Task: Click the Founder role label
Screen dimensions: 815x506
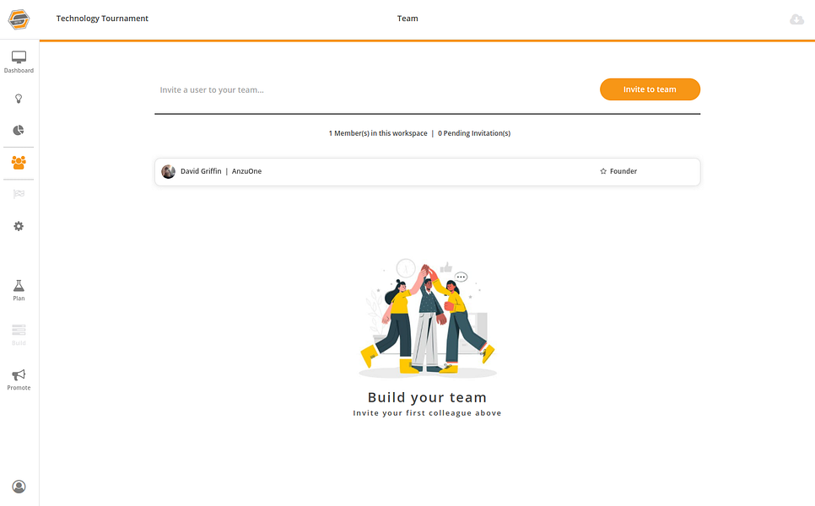Action: 623,171
